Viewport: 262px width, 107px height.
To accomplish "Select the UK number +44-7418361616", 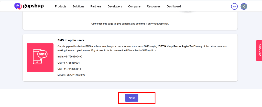I will click(x=72, y=69).
